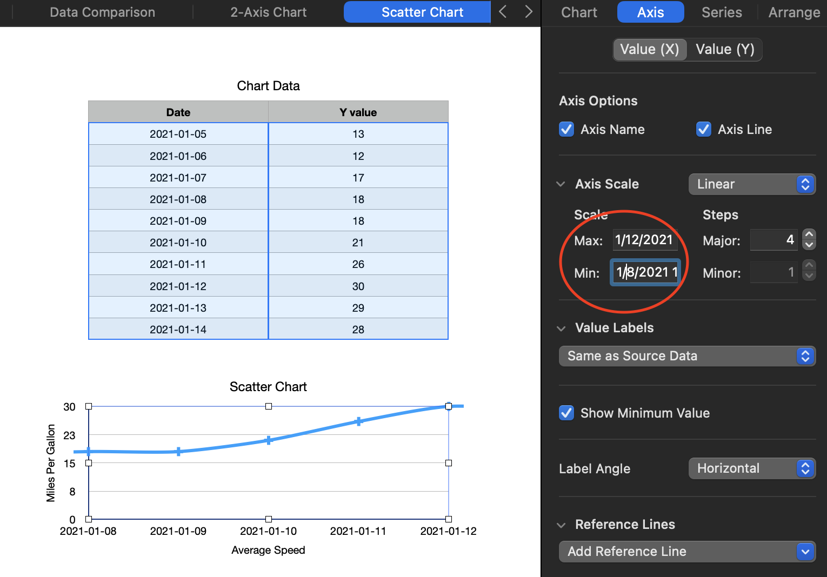Open the Same as Source Data dropdown
This screenshot has width=827, height=577.
(x=686, y=356)
